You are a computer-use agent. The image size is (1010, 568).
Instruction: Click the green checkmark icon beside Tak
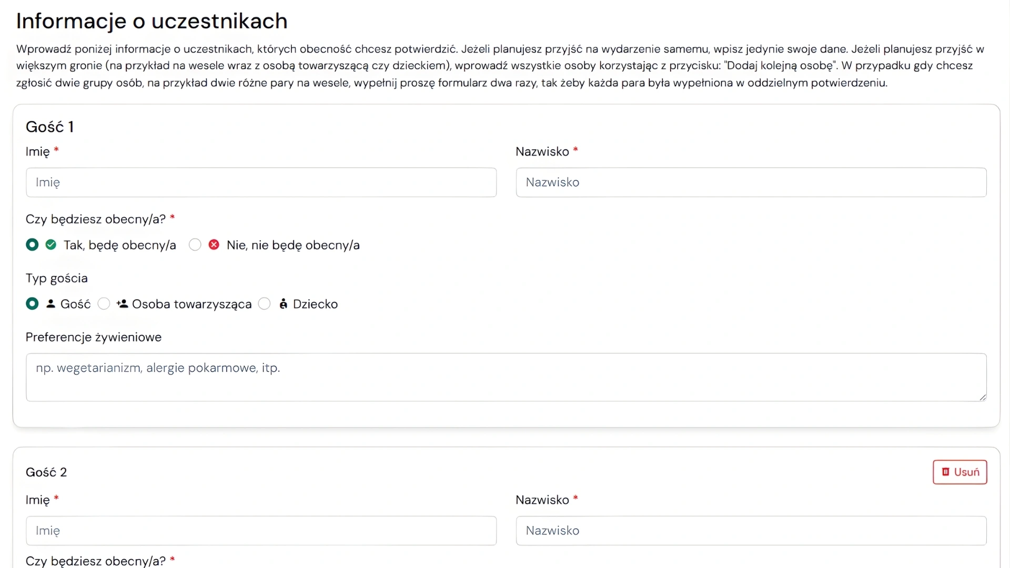(x=51, y=245)
